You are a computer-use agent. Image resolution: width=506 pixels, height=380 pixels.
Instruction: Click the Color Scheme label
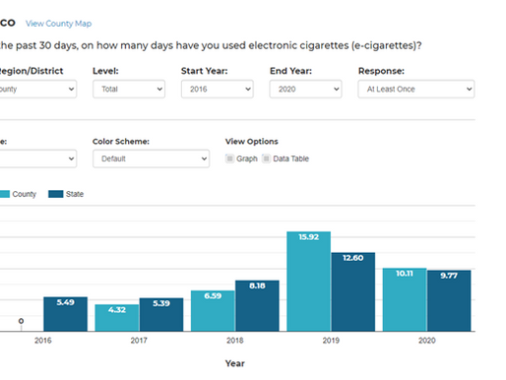pyautogui.click(x=121, y=142)
